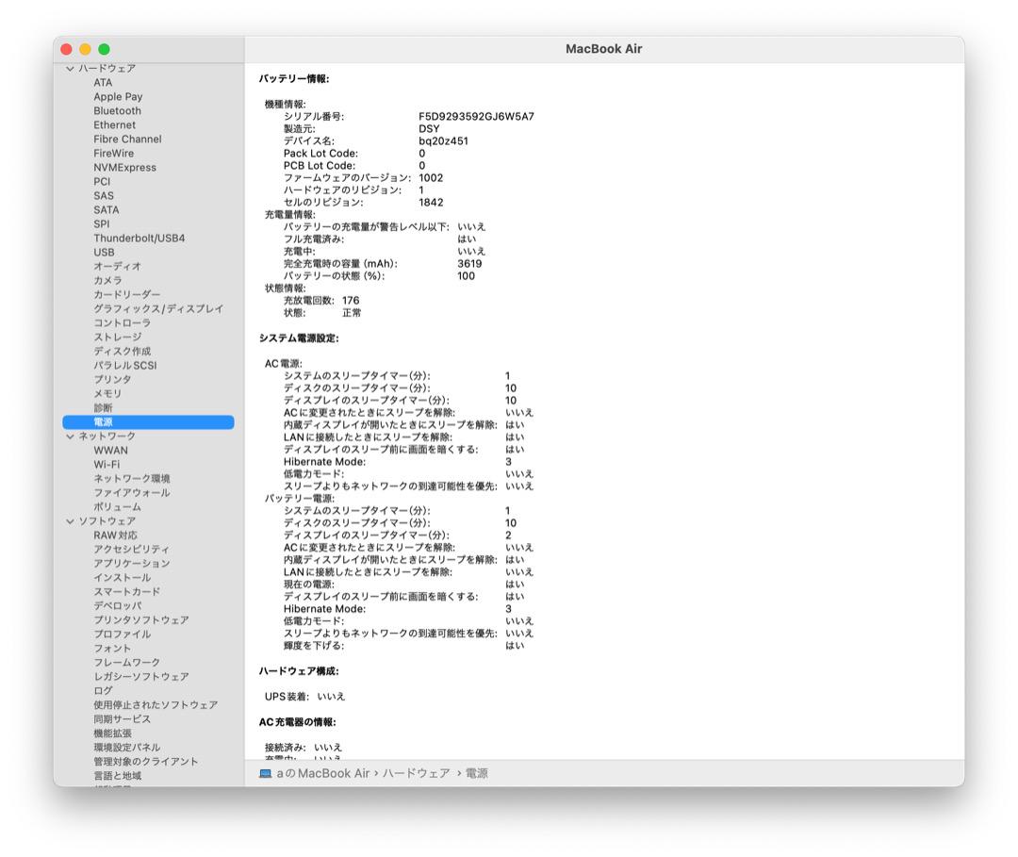This screenshot has height=857, width=1018.
Task: Select 同期サービス in the sidebar
Action: [x=122, y=719]
